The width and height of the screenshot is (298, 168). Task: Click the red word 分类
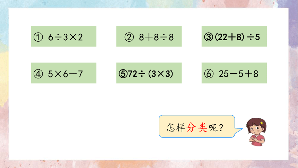197,127
